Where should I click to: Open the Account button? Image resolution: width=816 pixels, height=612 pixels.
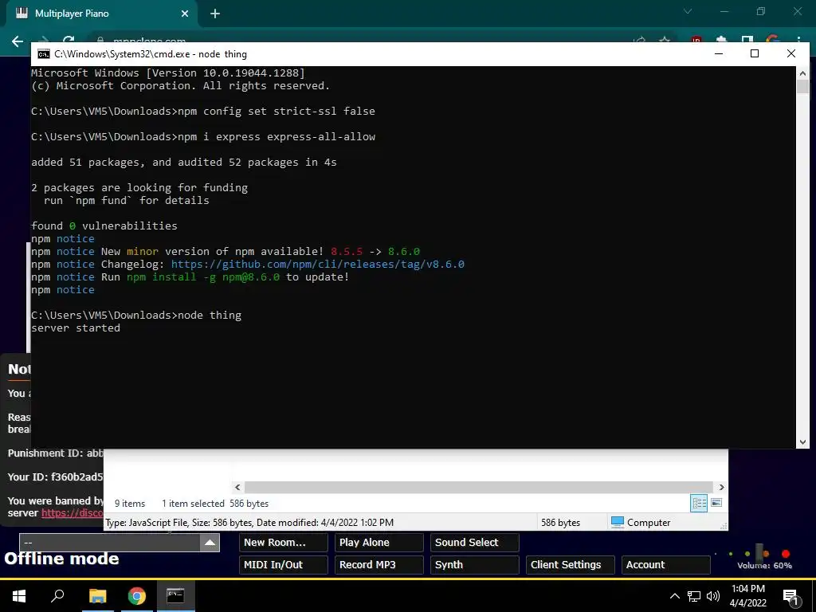click(665, 565)
